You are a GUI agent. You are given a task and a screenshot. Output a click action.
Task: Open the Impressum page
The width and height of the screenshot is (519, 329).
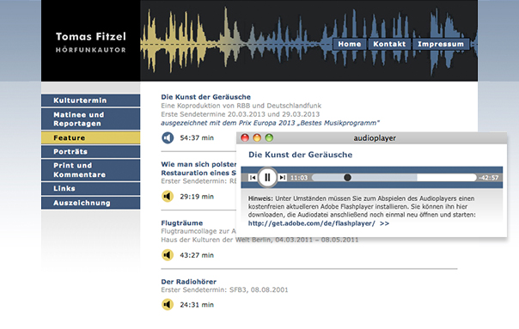pos(441,44)
